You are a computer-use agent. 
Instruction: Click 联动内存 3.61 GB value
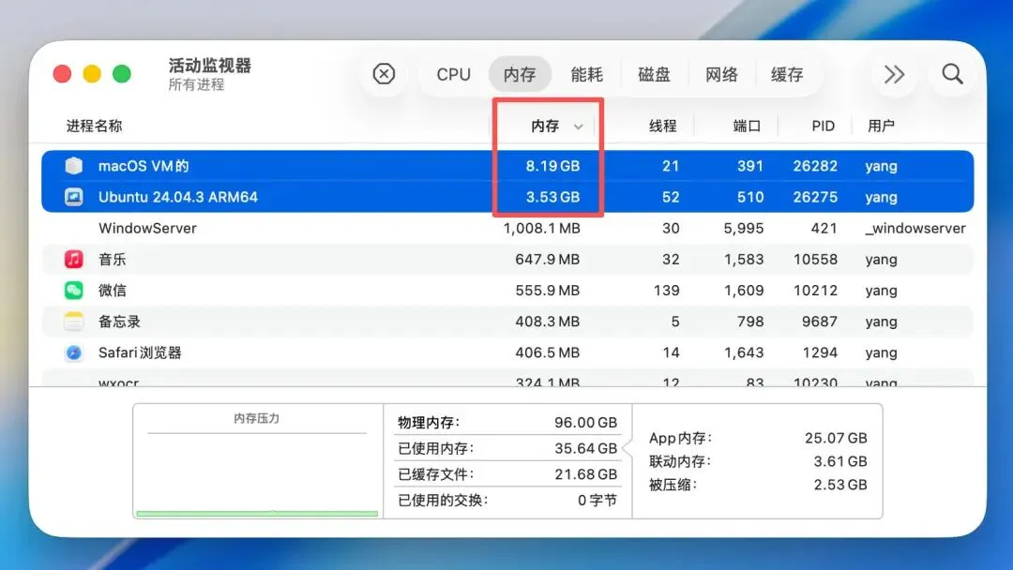[x=839, y=461]
